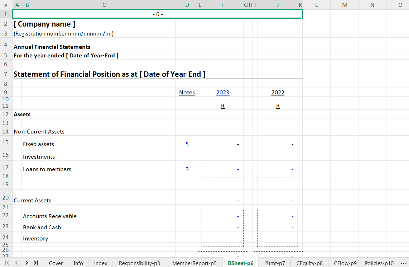Switch to MemberReport-p5 tab
The image size is (409, 267).
pos(194,263)
